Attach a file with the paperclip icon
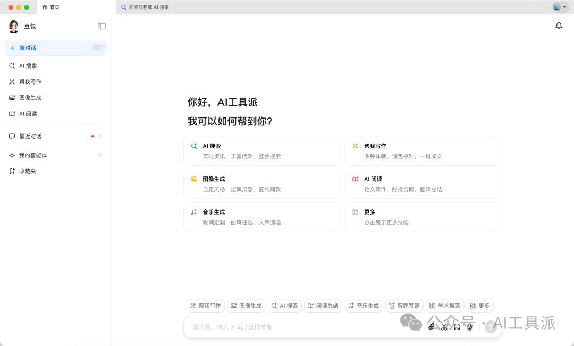This screenshot has height=346, width=574. coord(431,327)
